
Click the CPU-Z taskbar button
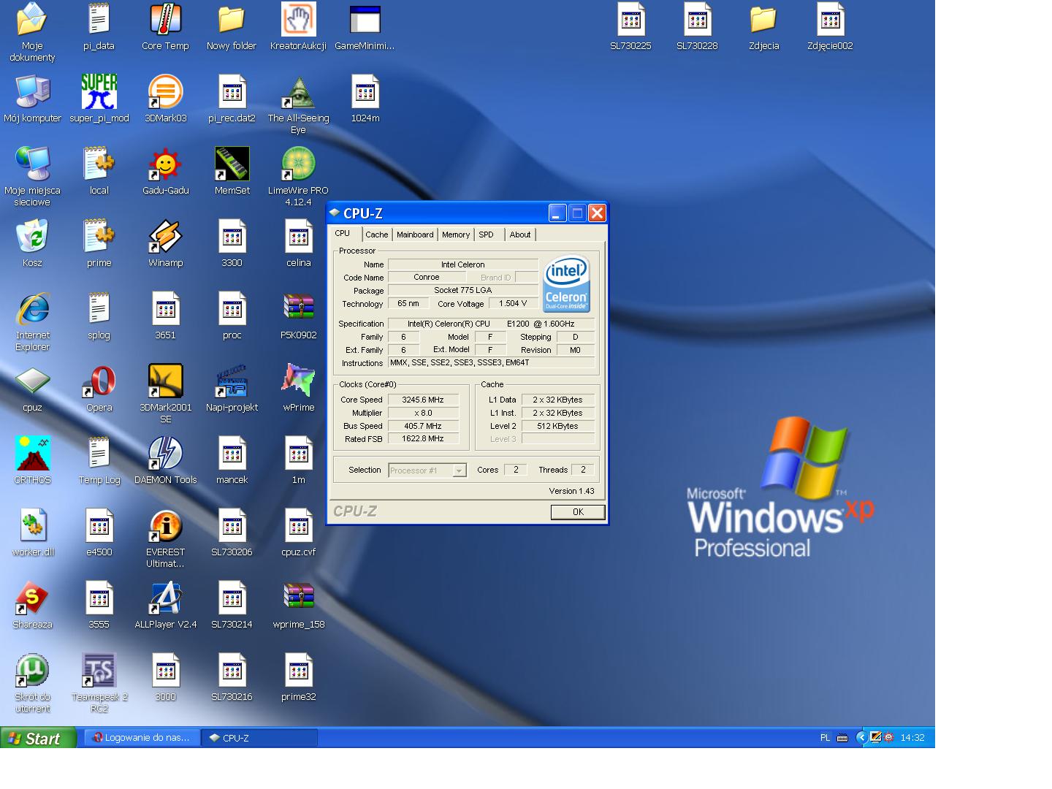coord(260,738)
